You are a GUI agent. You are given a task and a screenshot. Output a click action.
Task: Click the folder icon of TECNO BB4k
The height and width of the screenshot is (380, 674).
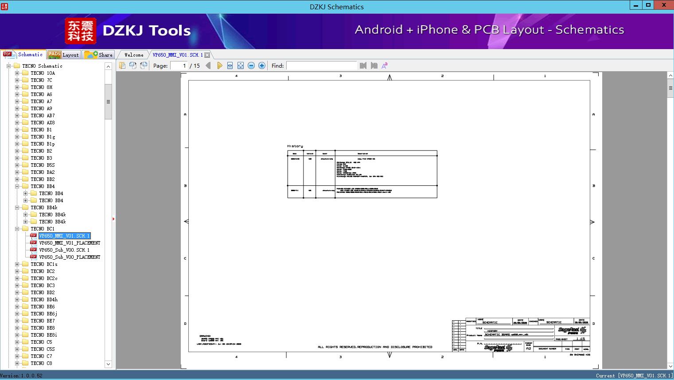pos(25,207)
